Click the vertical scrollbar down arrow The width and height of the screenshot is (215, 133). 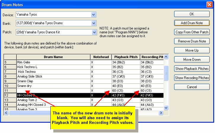click(x=166, y=108)
